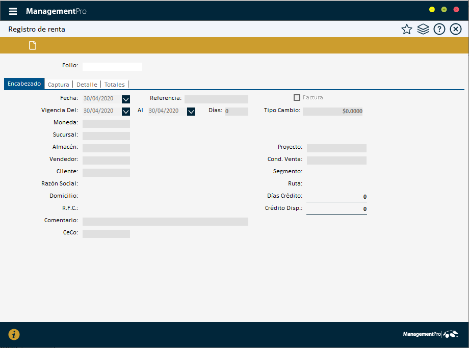Click the yellow info icon
Image resolution: width=469 pixels, height=348 pixels.
click(x=14, y=334)
